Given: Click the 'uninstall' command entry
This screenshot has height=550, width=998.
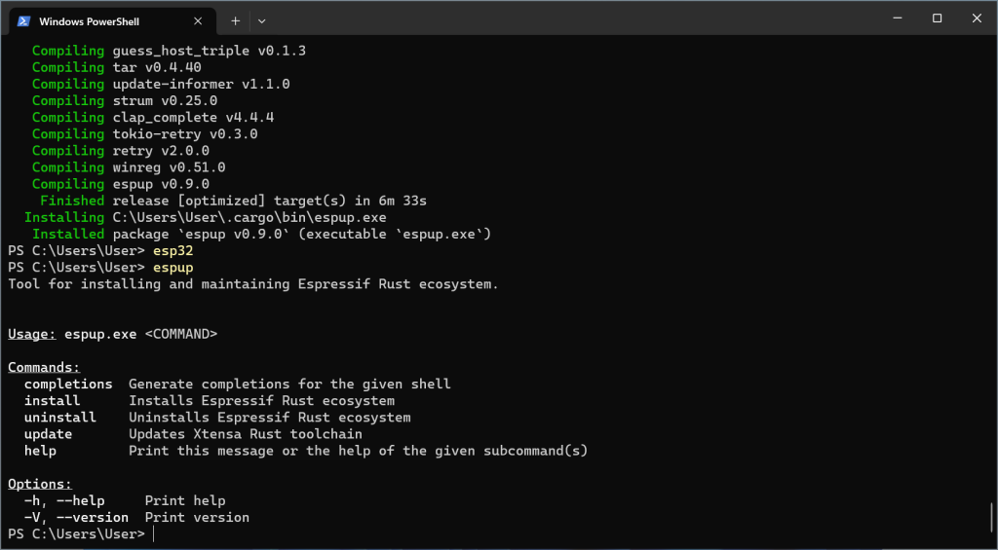Looking at the screenshot, I should 60,418.
